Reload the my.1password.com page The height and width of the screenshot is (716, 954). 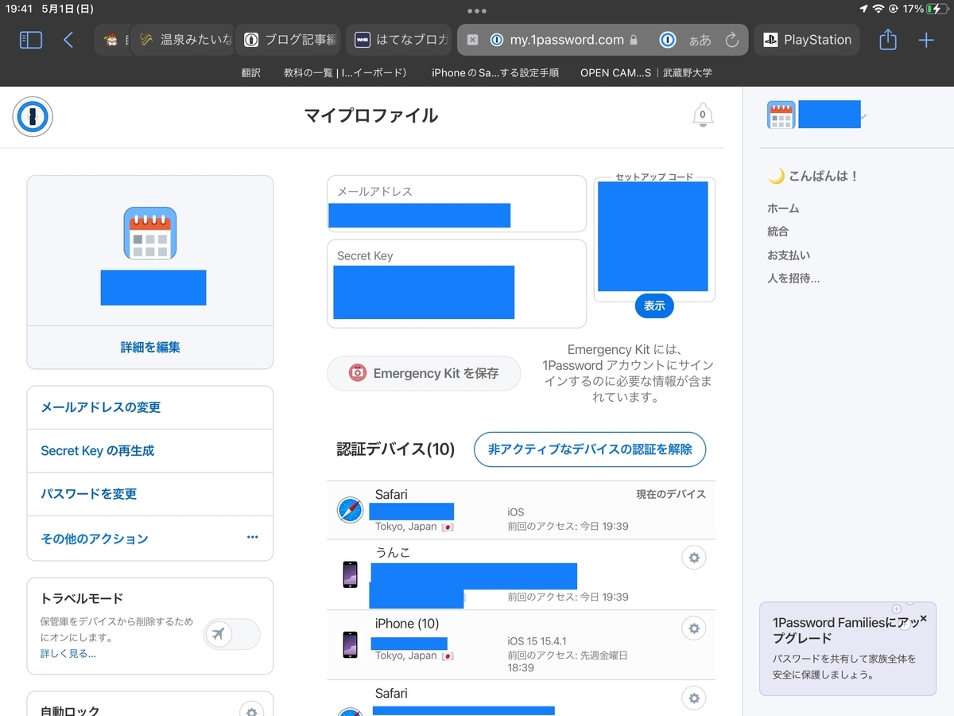coord(732,40)
